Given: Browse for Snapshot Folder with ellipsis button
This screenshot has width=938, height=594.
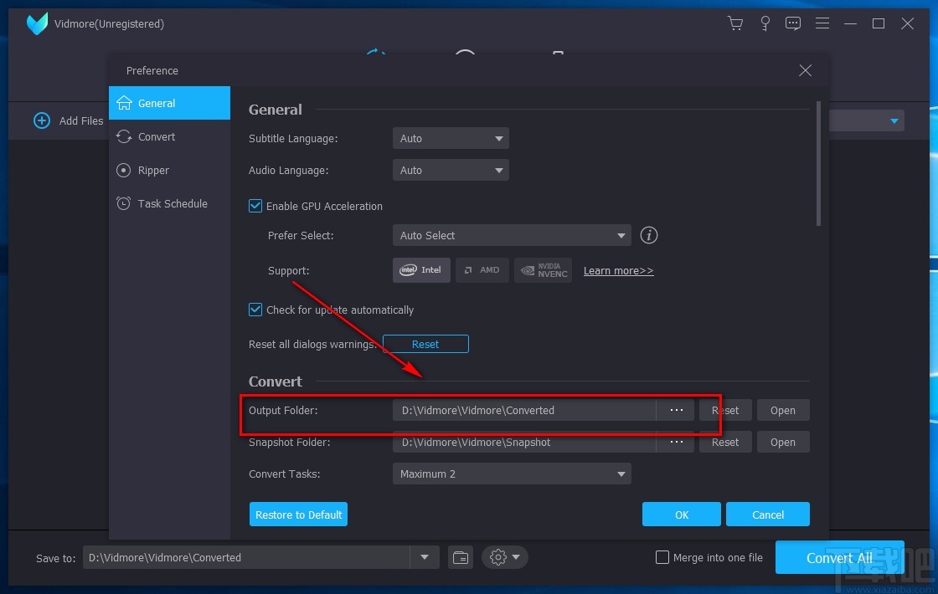Looking at the screenshot, I should pos(676,443).
